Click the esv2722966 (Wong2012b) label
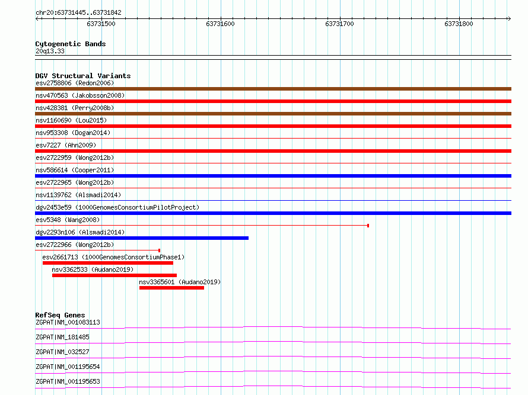 point(75,245)
